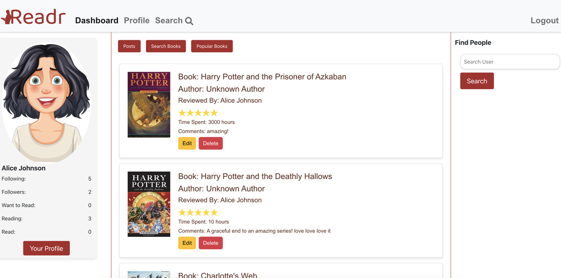This screenshot has width=561, height=278.
Task: Click star rating on Prisoner of Azkaban
Action: coord(198,113)
